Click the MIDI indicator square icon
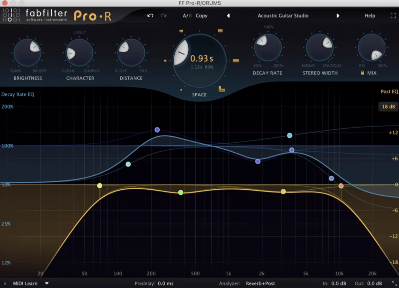Viewport: 399px width, 288px height. [5, 283]
